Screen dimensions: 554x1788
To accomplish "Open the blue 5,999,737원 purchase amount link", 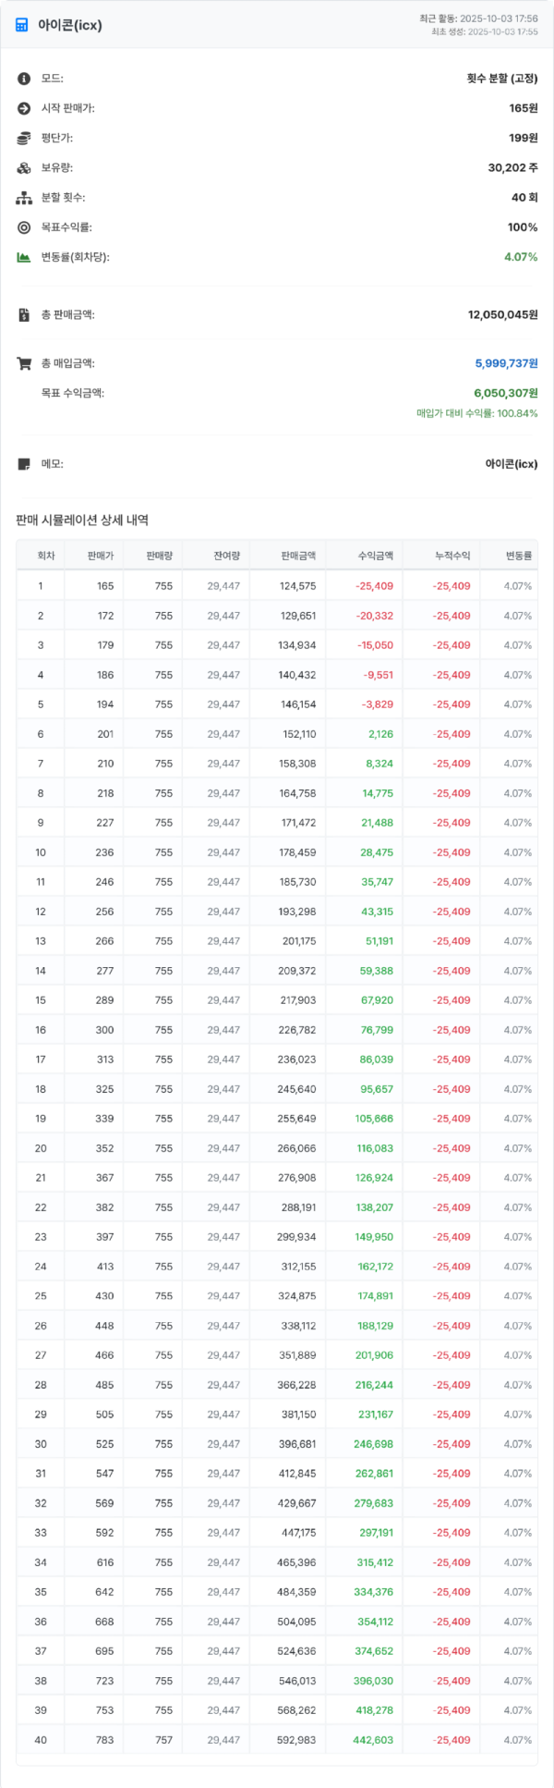I will point(505,365).
